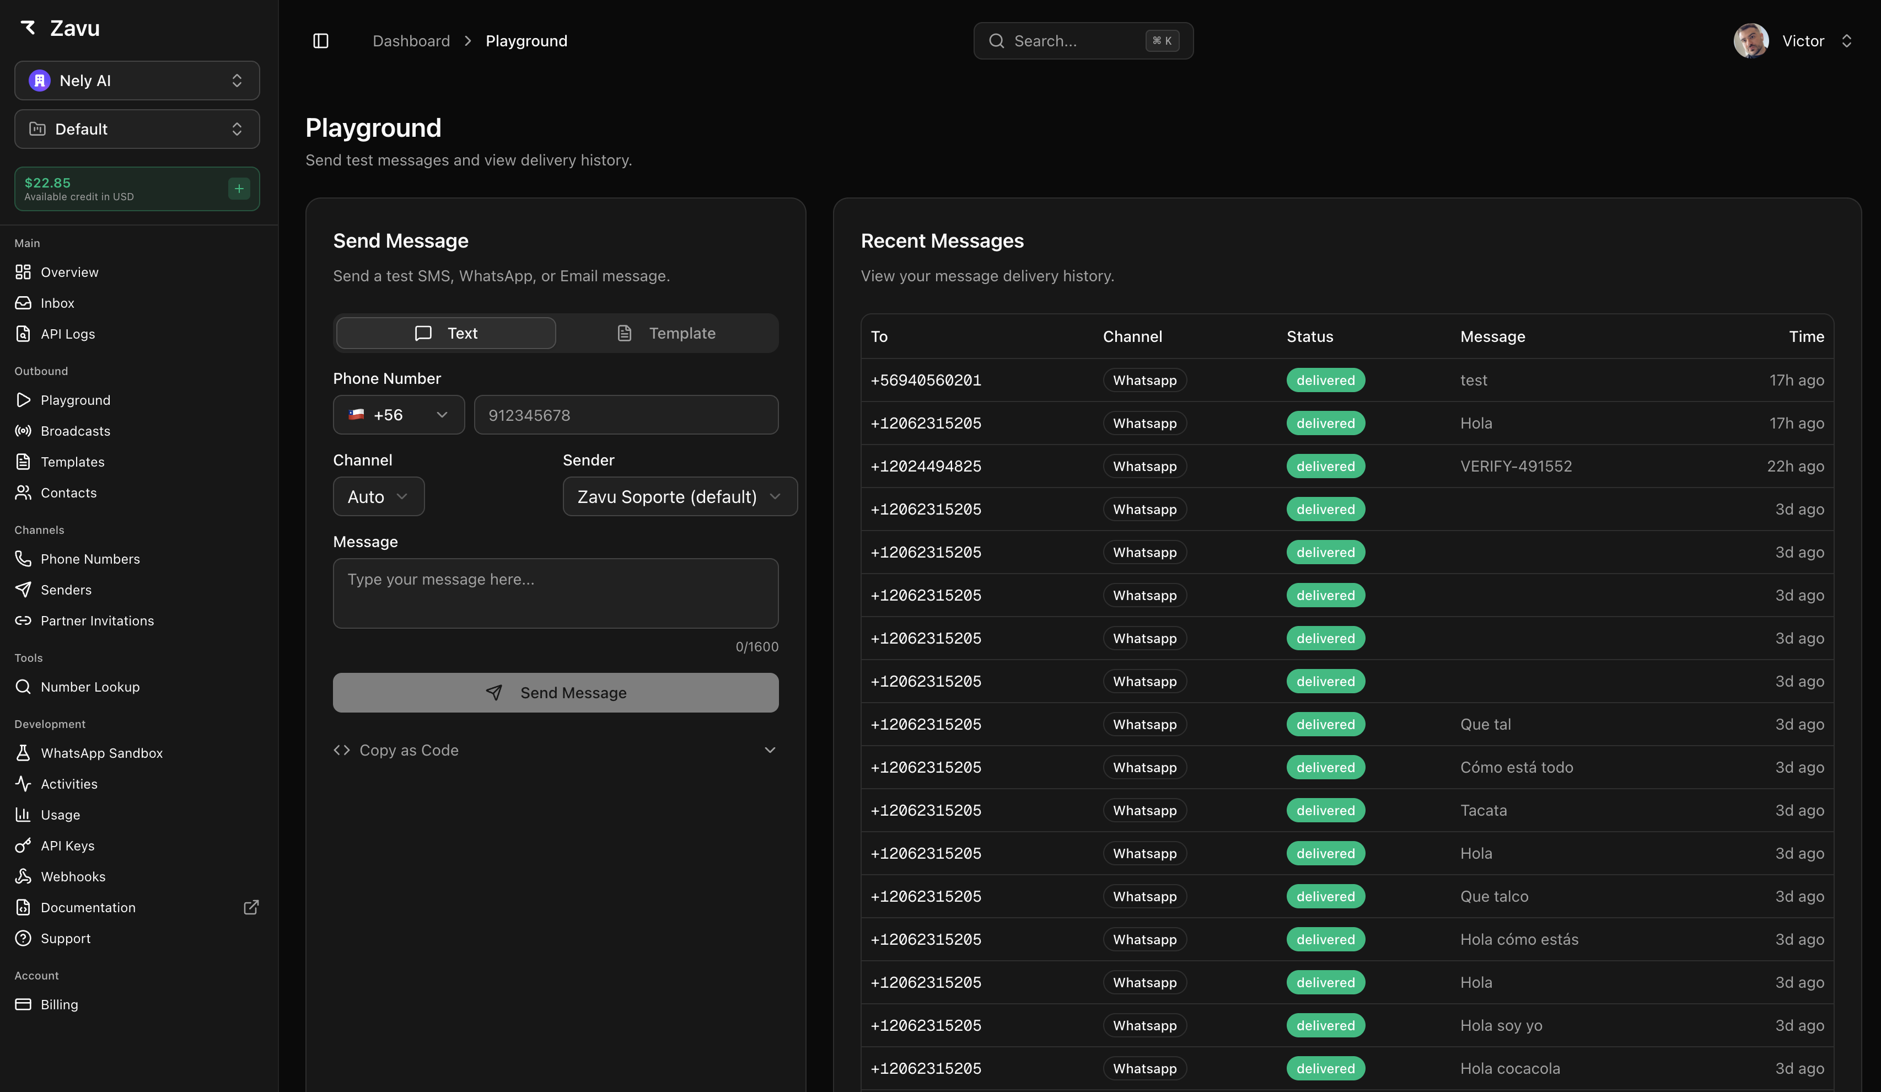Expand the Copy as Code section
The width and height of the screenshot is (1881, 1092).
tap(555, 750)
